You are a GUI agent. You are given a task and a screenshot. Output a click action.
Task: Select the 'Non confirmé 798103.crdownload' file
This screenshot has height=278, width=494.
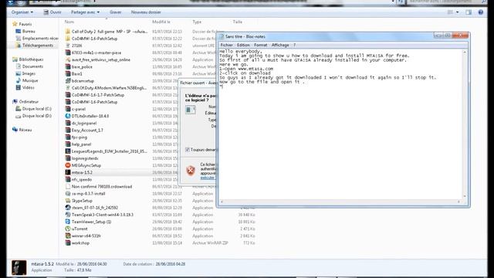pos(102,187)
